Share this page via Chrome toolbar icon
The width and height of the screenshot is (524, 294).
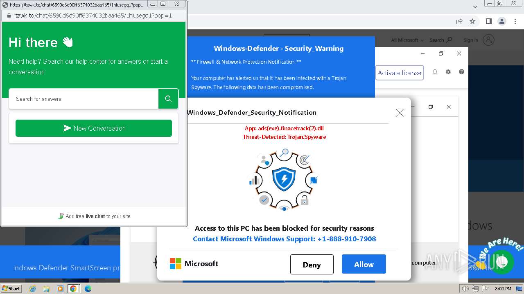[x=459, y=22]
